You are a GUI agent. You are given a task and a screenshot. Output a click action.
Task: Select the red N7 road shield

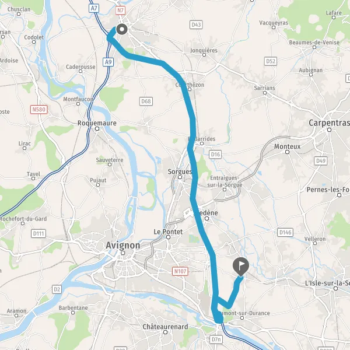(120, 10)
